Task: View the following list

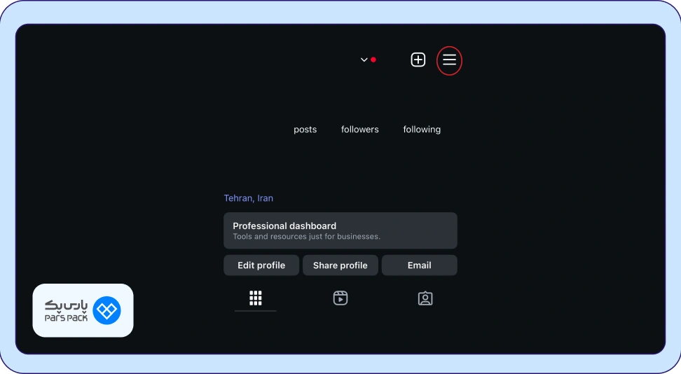Action: tap(422, 130)
